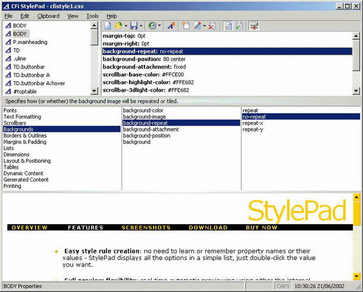Expand the Open file dropdown arrow
363x292 pixels.
pos(126,26)
